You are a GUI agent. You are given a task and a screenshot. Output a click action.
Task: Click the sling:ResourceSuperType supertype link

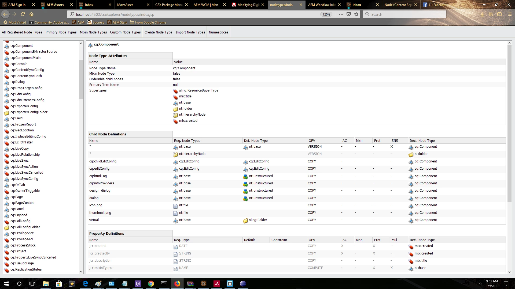click(198, 90)
